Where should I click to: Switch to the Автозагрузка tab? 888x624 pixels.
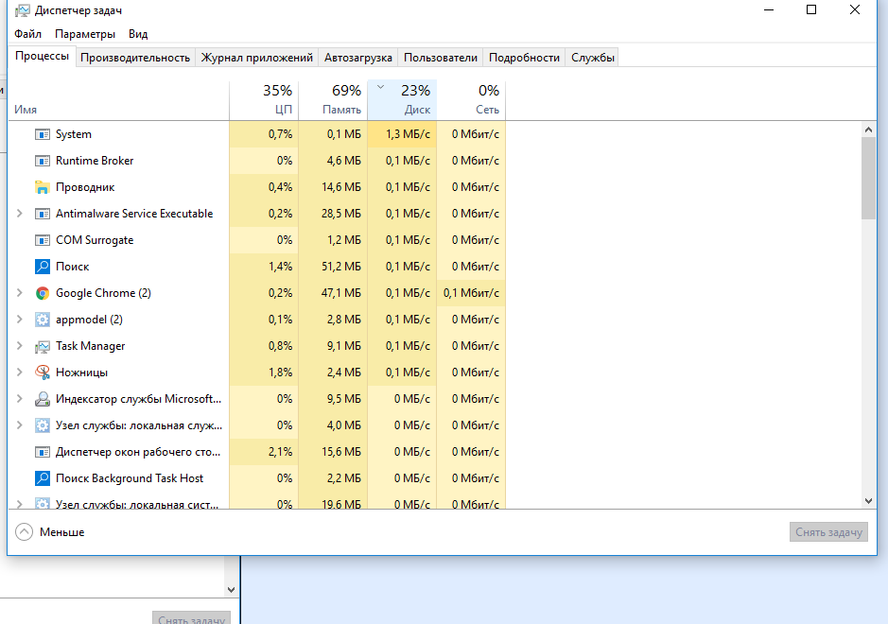click(x=357, y=58)
